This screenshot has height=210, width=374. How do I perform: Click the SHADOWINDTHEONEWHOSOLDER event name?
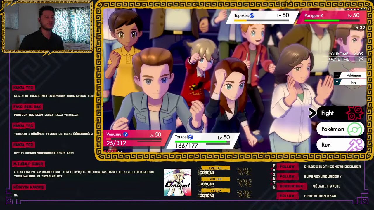pyautogui.click(x=333, y=167)
